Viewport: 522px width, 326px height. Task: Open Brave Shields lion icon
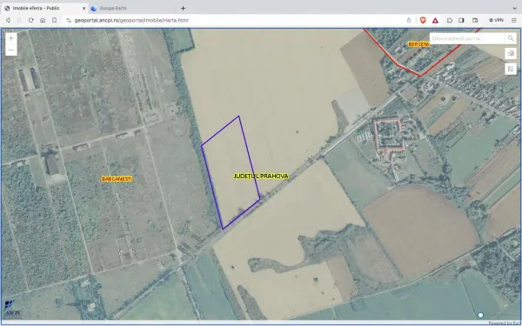423,20
